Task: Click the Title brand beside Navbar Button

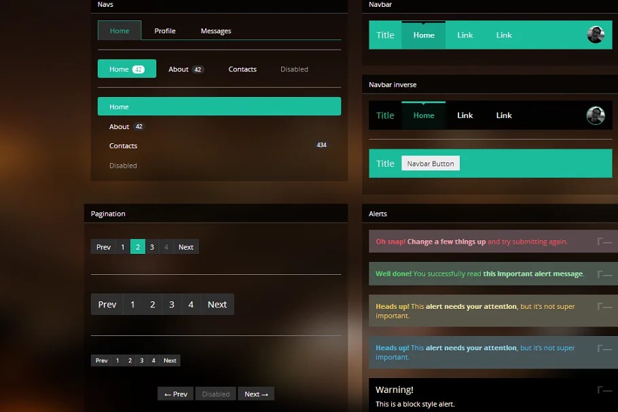Action: pos(385,164)
